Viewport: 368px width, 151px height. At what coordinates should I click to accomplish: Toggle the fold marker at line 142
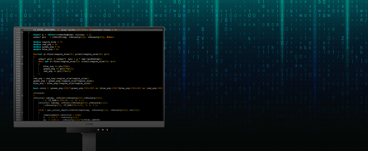(x=22, y=96)
